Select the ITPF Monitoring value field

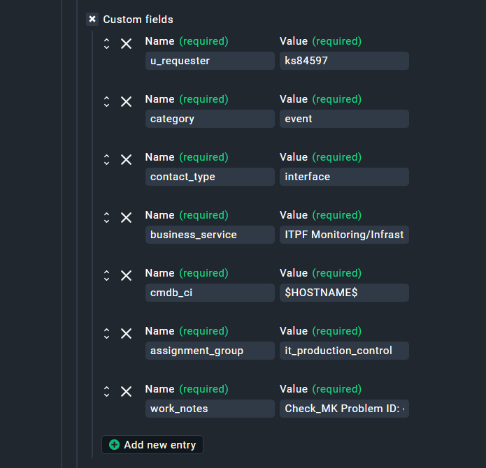tap(344, 235)
